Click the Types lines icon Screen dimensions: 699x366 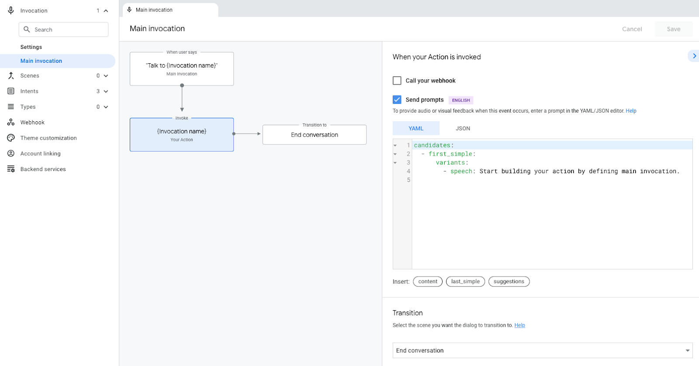click(11, 107)
